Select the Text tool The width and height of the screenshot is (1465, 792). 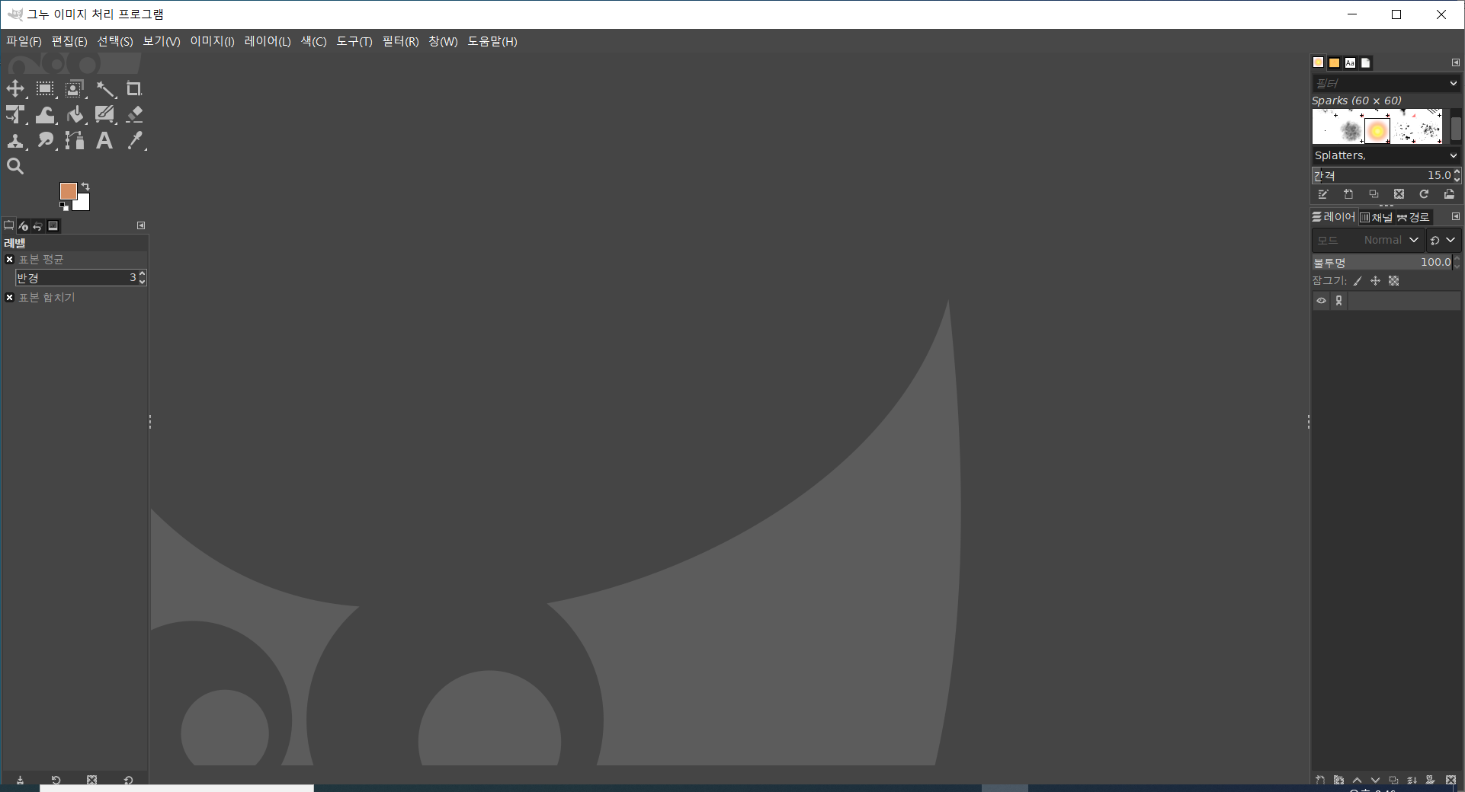[x=105, y=141]
